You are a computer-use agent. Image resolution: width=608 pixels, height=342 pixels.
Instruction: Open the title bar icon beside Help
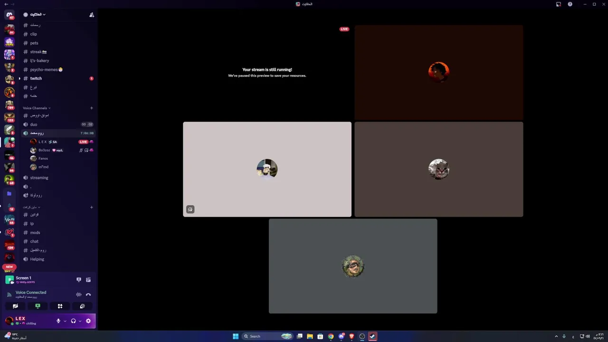(559, 4)
